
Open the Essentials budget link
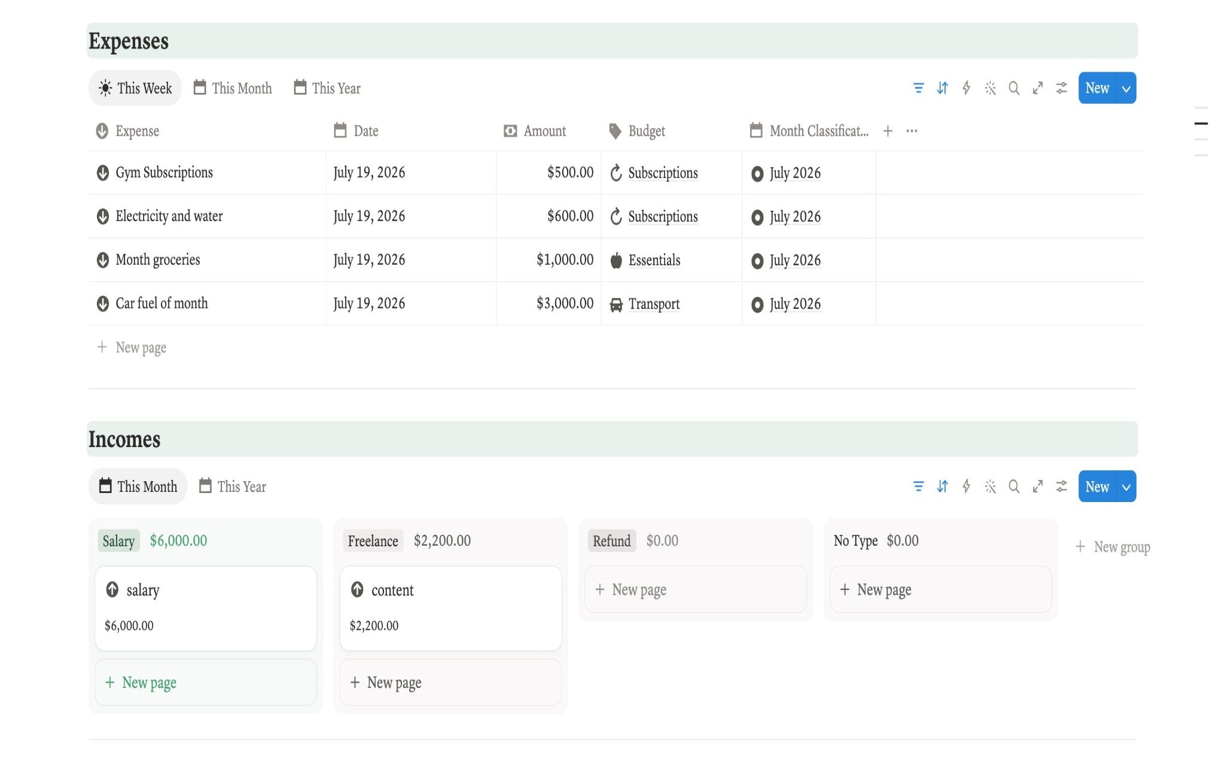pos(654,260)
